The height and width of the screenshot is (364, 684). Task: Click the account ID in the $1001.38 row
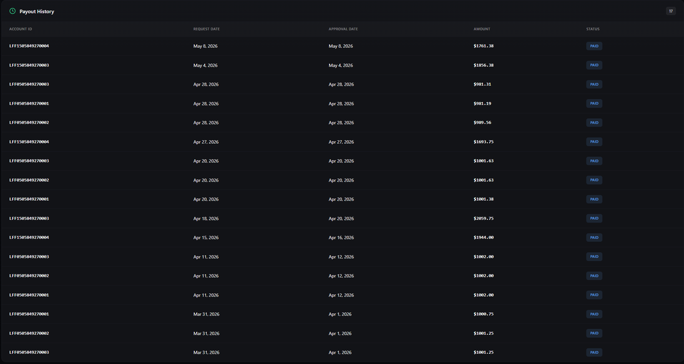click(x=29, y=200)
